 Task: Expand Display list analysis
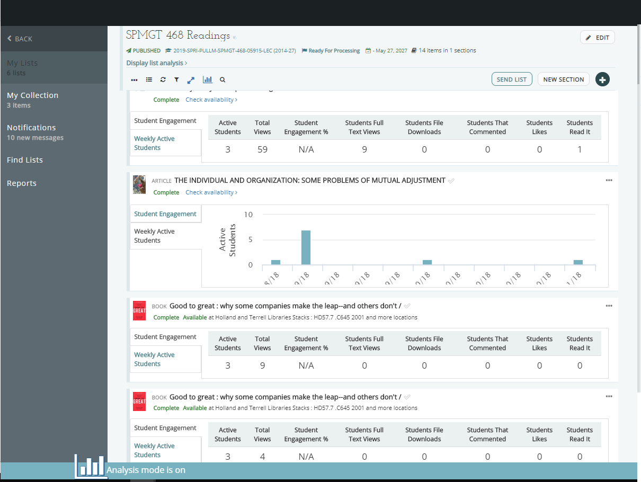tap(156, 63)
